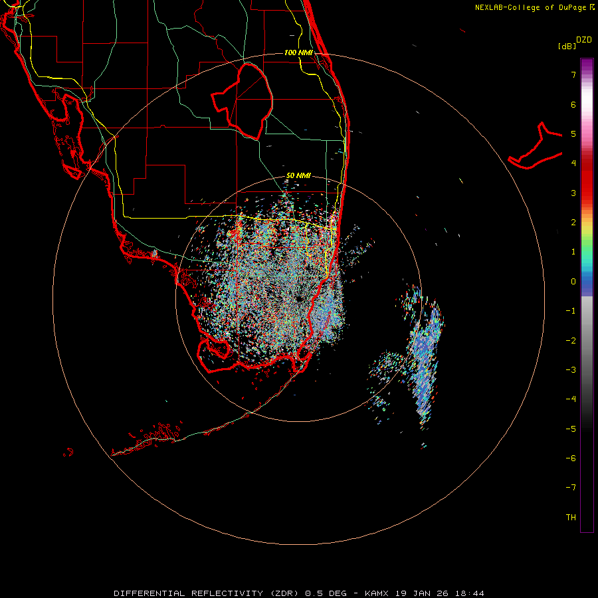The height and width of the screenshot is (598, 598).
Task: Click the 6 value on color scale
Action: (573, 104)
